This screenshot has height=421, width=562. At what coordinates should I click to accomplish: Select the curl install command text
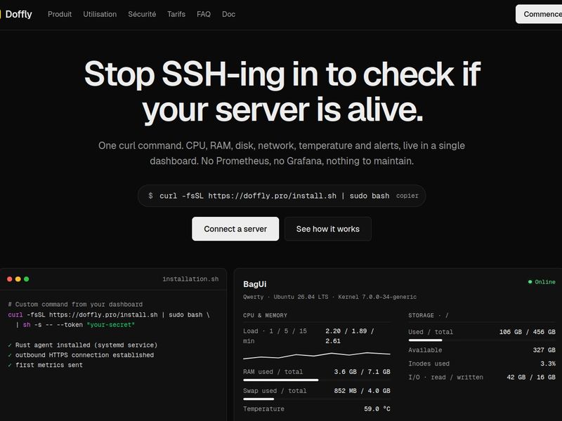(x=274, y=196)
